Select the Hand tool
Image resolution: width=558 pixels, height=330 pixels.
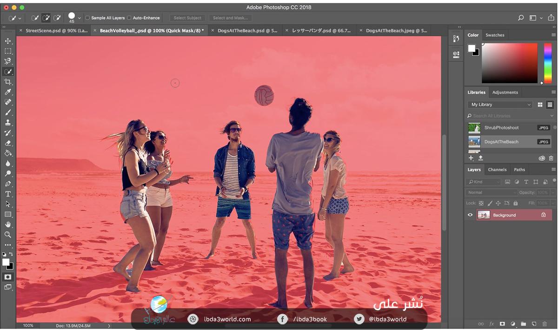coord(8,224)
